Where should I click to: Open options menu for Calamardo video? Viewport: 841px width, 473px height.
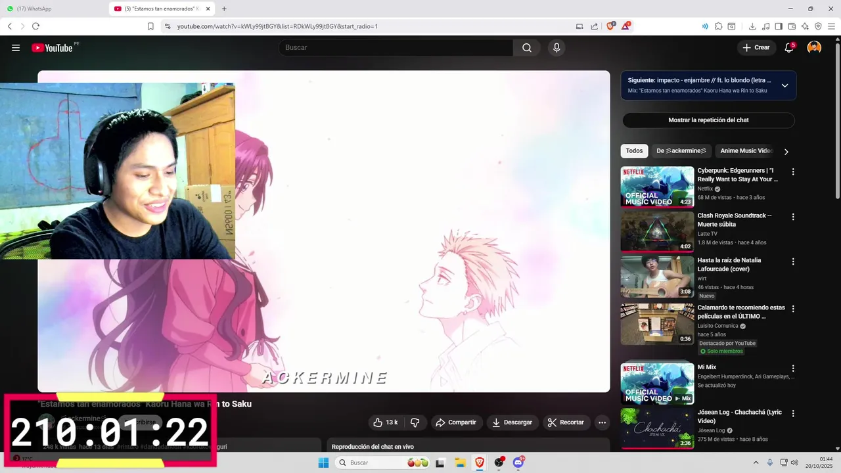coord(792,309)
